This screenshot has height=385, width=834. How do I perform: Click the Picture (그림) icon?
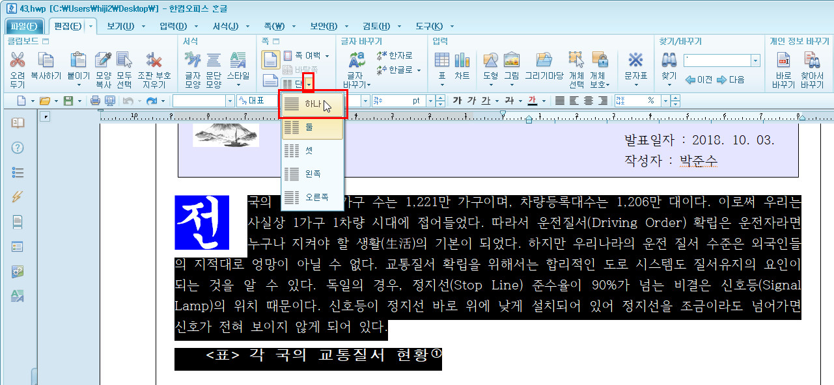tap(511, 60)
